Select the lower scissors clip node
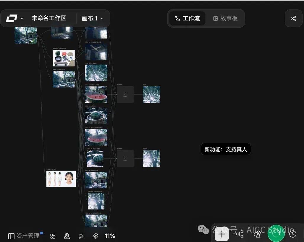304x242 pixels. [x=125, y=158]
